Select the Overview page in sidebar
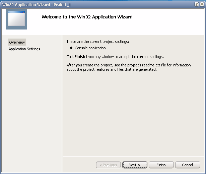This screenshot has height=174, width=206. (17, 42)
